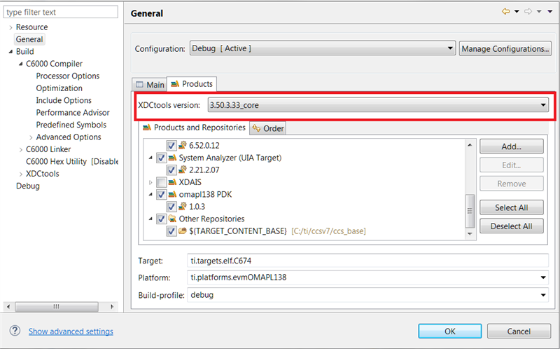Image resolution: width=560 pixels, height=349 pixels.
Task: Switch to the Main tab
Action: pos(150,85)
